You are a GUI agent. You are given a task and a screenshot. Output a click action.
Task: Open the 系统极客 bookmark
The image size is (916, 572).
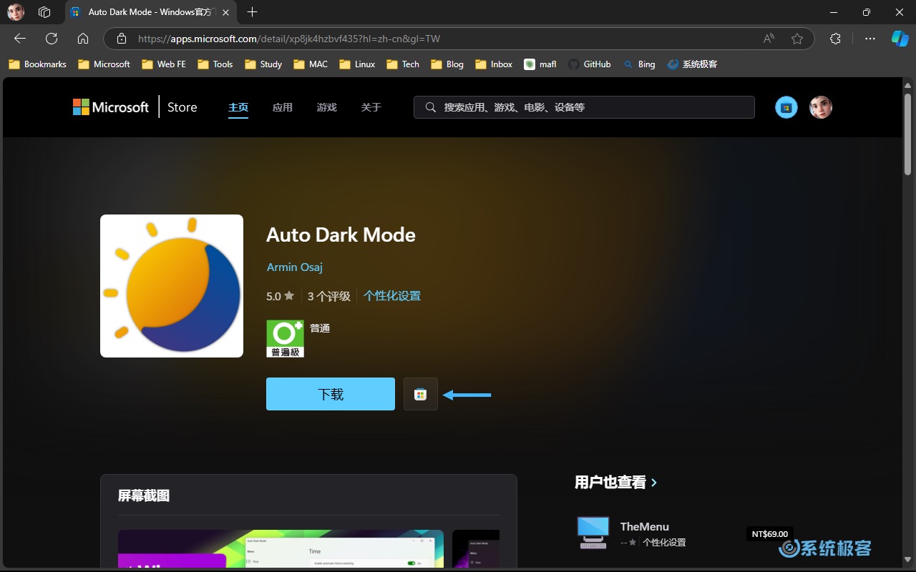point(692,64)
